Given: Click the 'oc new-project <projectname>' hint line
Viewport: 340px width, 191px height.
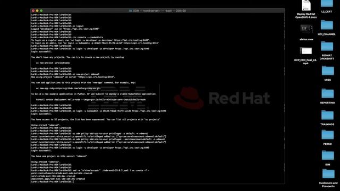Looking at the screenshot, I should (x=53, y=63).
